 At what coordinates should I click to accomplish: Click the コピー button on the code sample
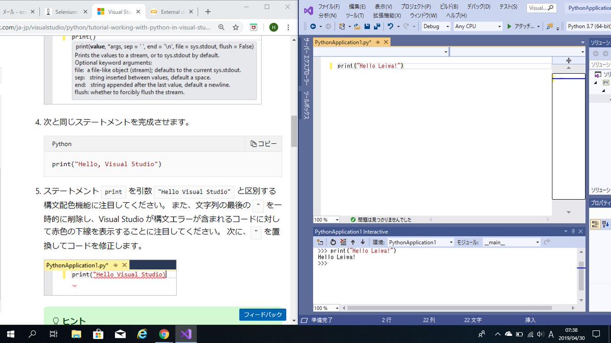[x=263, y=144]
